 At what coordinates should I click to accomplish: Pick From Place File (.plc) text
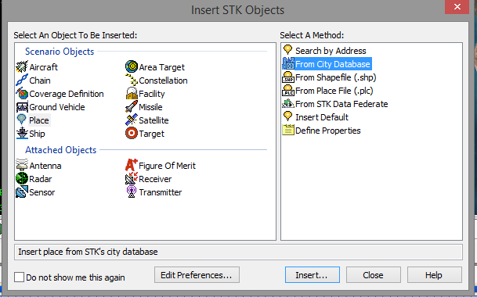334,91
